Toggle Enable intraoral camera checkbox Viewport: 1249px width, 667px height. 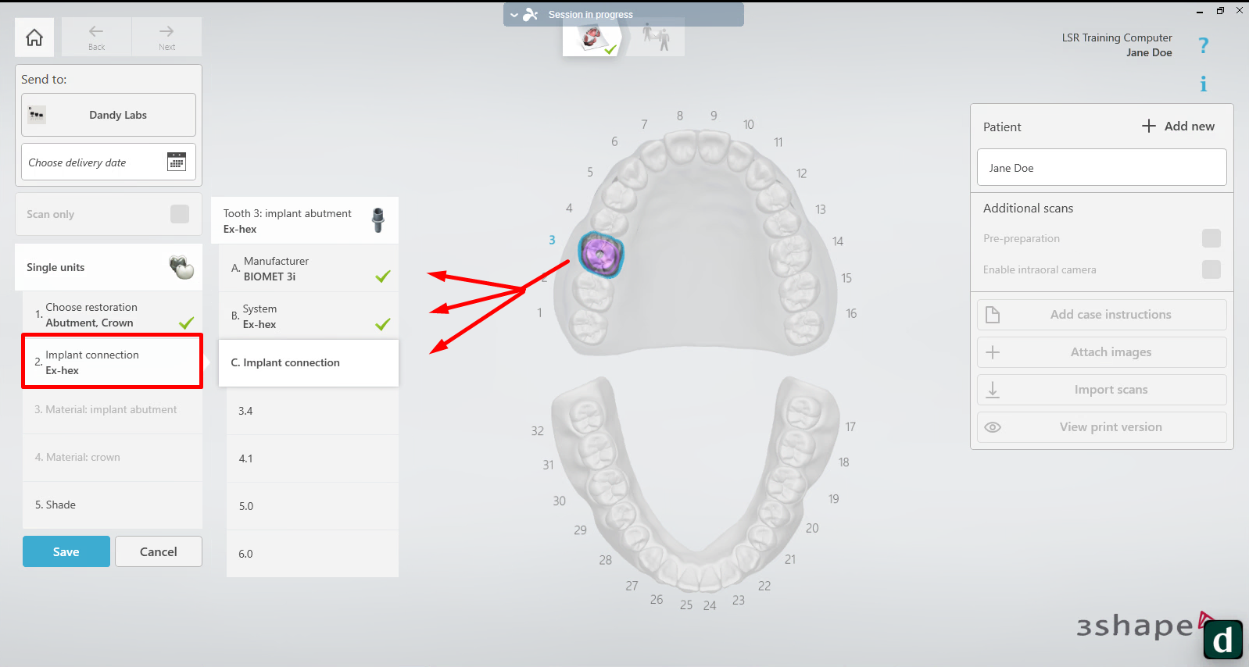point(1211,269)
